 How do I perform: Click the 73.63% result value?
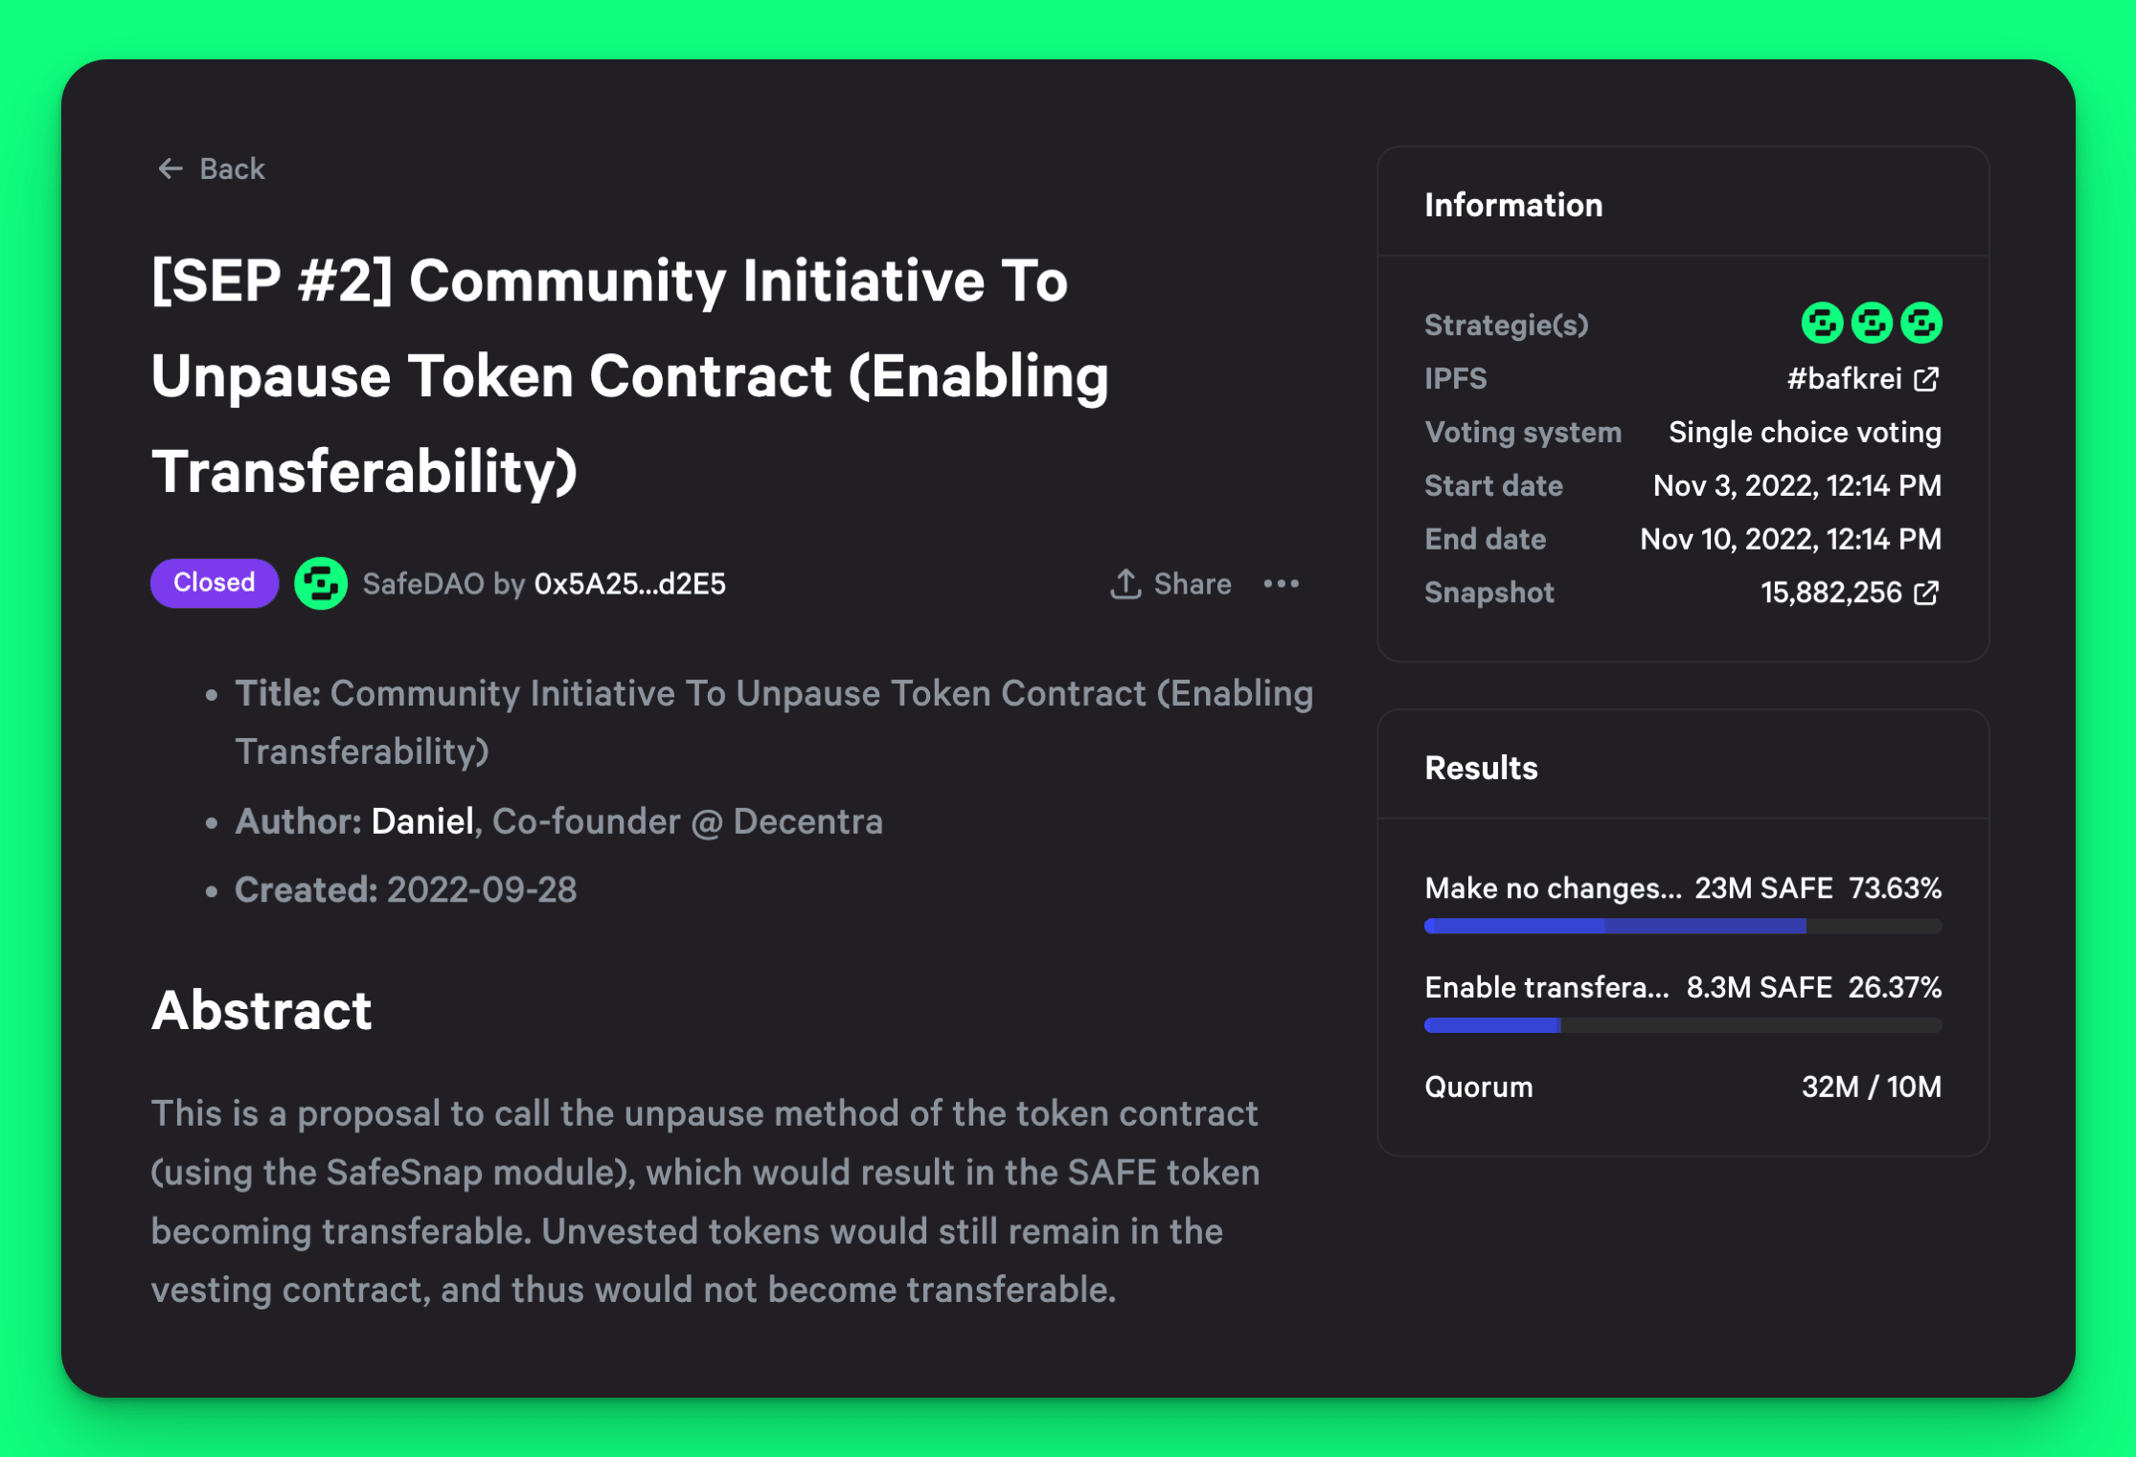(x=1895, y=887)
